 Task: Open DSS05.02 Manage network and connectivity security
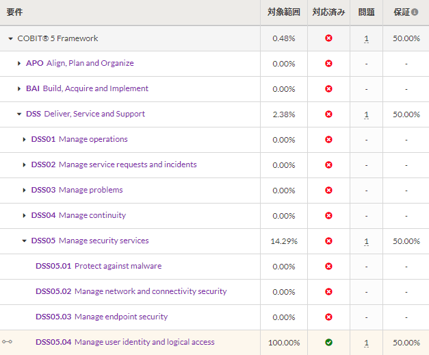[x=131, y=291]
